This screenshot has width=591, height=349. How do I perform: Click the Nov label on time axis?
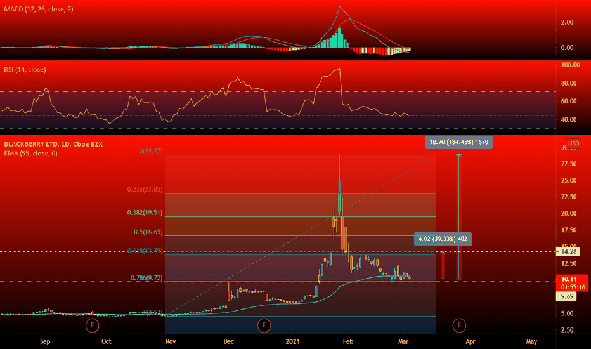point(171,341)
